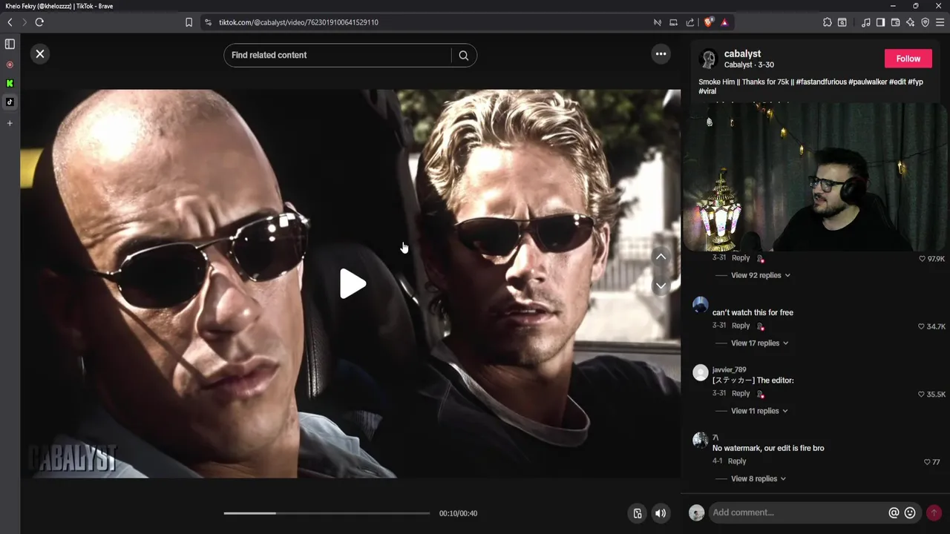Open the 'No watermark' commenter avatar
Image resolution: width=950 pixels, height=534 pixels.
pos(700,441)
